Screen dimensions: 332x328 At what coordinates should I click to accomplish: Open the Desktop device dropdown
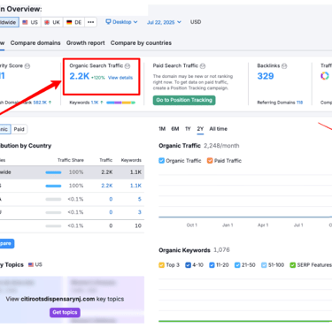point(121,22)
